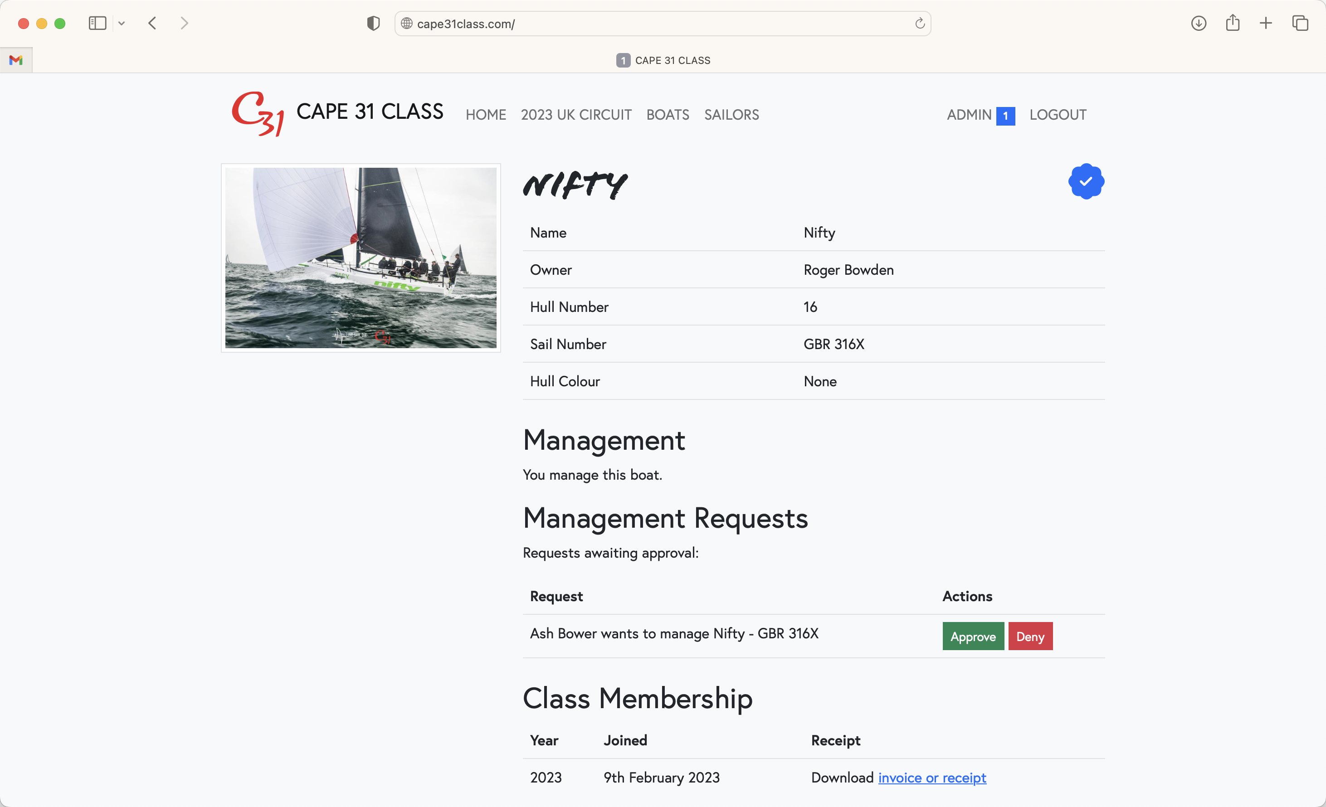Toggle the browser sidebar panel
The image size is (1326, 807).
click(x=97, y=23)
